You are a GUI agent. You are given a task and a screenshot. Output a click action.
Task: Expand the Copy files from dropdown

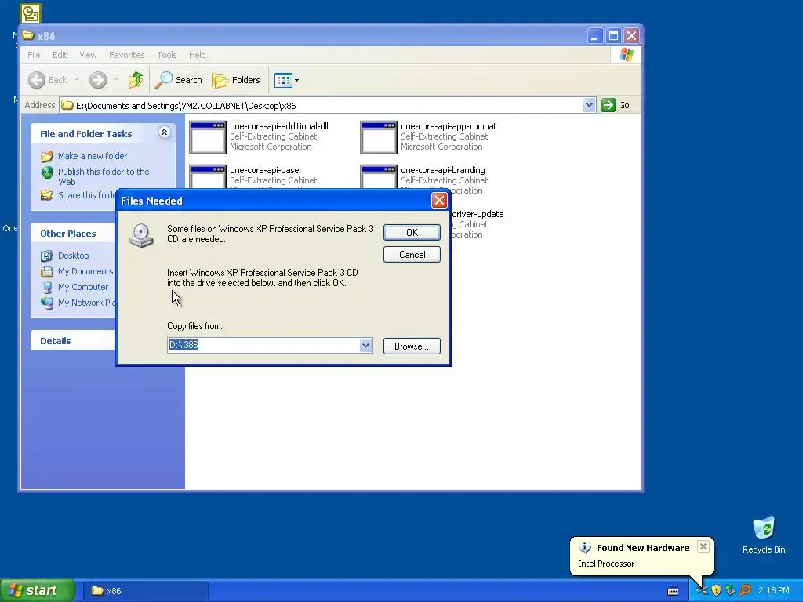[365, 345]
